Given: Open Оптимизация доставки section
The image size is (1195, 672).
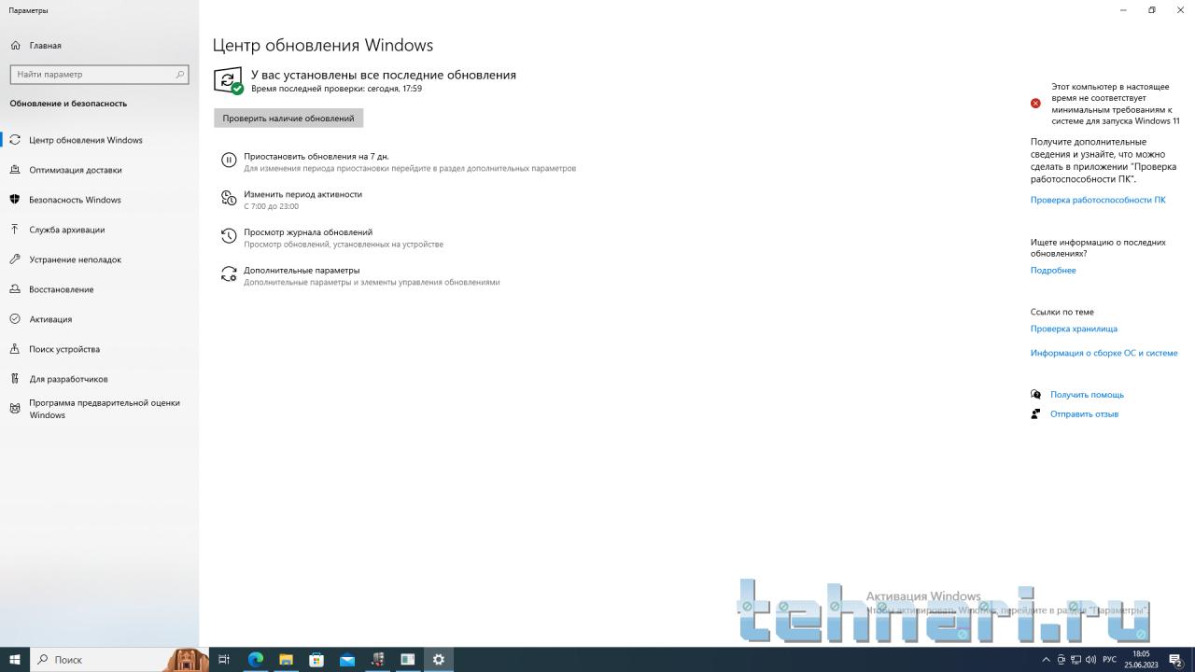Looking at the screenshot, I should [99, 170].
